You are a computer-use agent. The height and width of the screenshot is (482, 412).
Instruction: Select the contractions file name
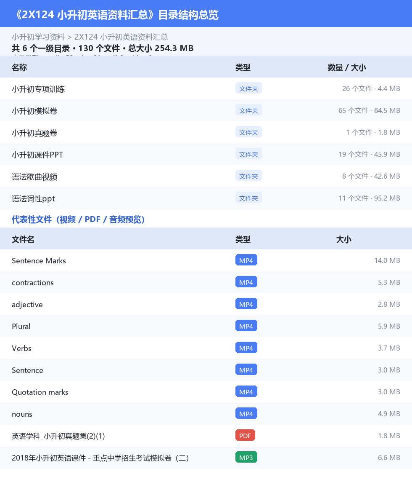tap(33, 282)
